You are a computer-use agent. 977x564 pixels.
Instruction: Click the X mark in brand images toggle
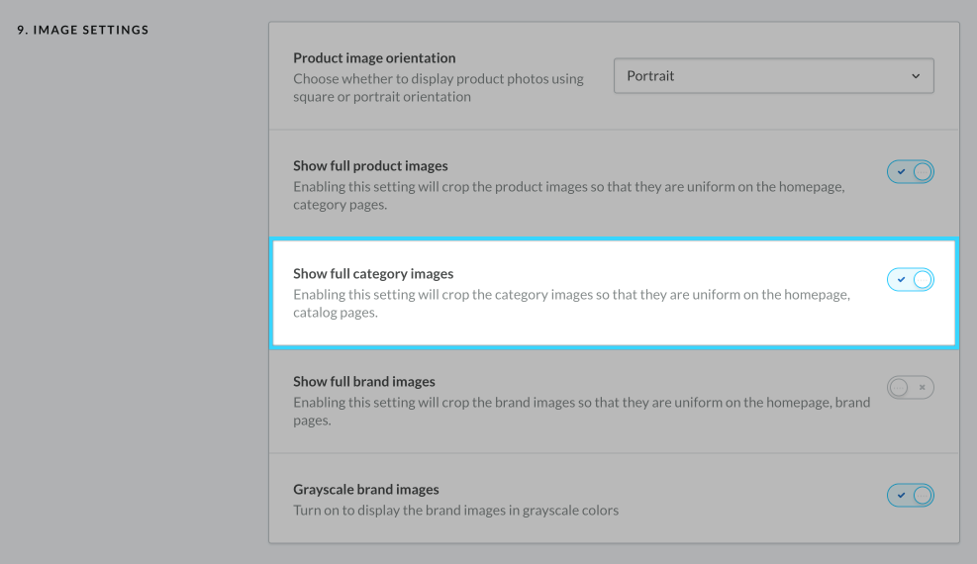pos(922,388)
